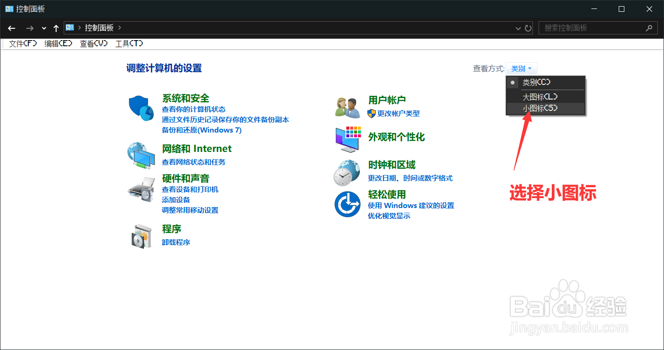Open the 查看(V) menu

[x=93, y=43]
